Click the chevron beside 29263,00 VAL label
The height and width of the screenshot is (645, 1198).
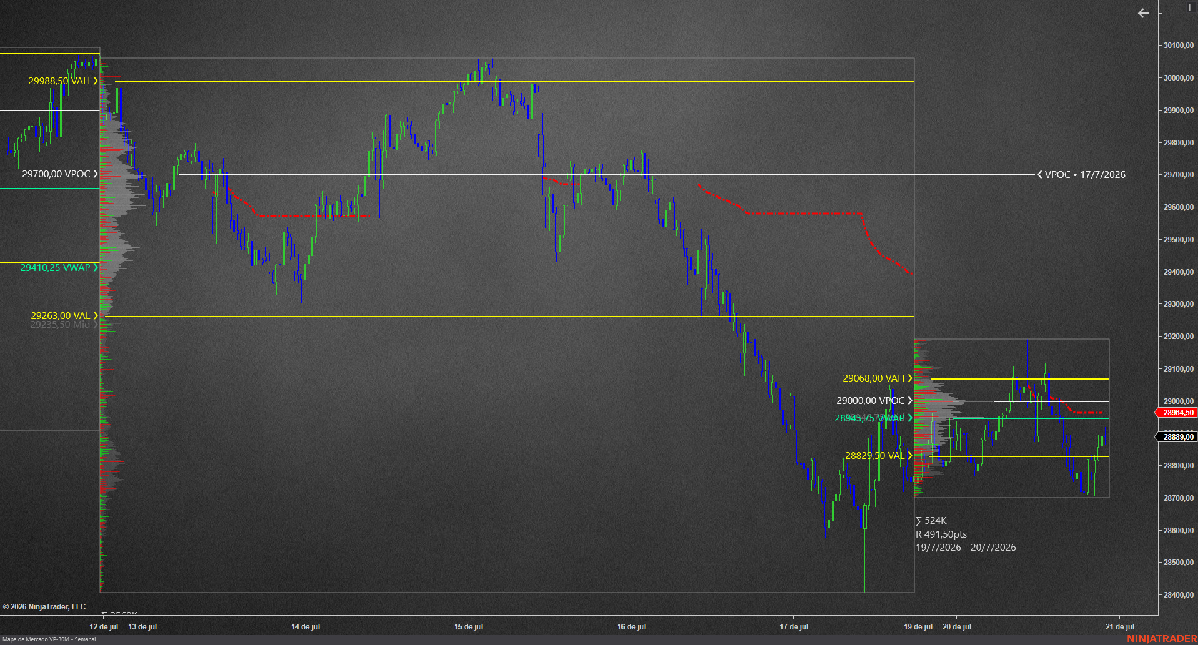coord(96,316)
